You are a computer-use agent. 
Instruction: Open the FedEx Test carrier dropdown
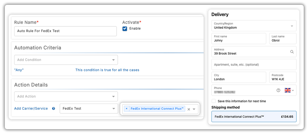(89, 108)
